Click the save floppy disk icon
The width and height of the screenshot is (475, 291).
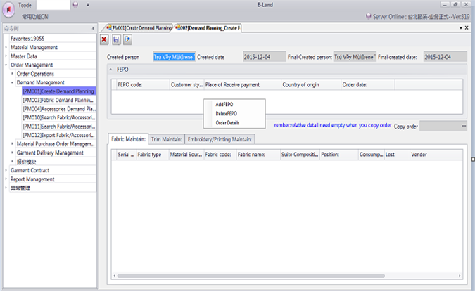(116, 39)
